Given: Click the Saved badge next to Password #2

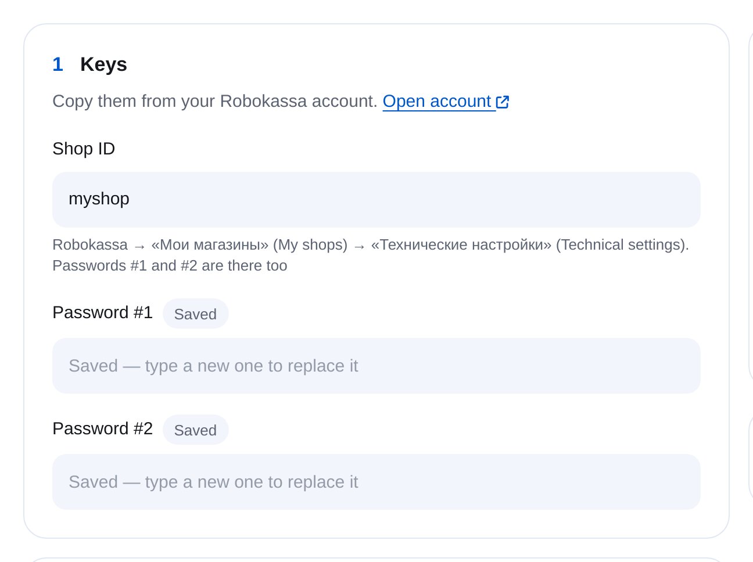Looking at the screenshot, I should coord(195,430).
